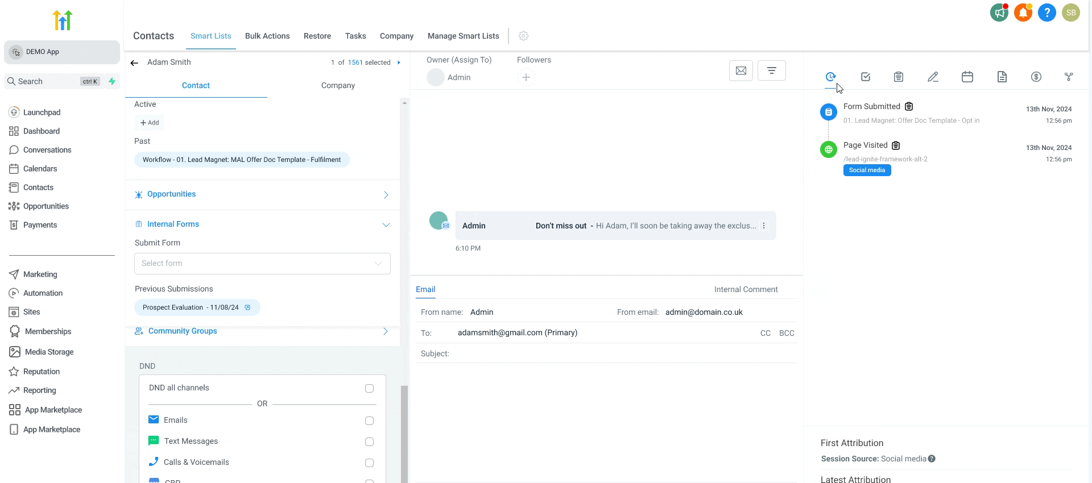Open the Select form dropdown
This screenshot has width=1092, height=483.
coord(262,264)
